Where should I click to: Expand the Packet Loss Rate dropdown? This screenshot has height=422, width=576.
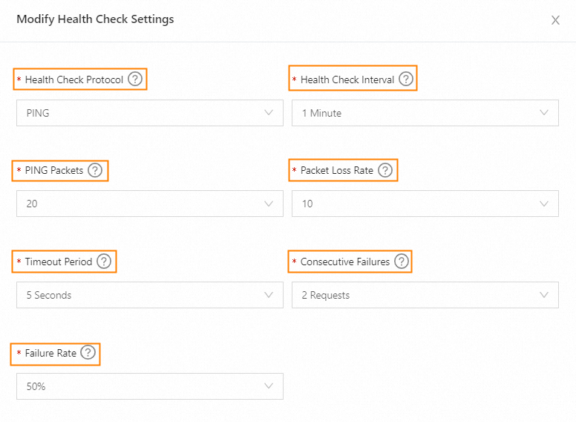(x=425, y=204)
